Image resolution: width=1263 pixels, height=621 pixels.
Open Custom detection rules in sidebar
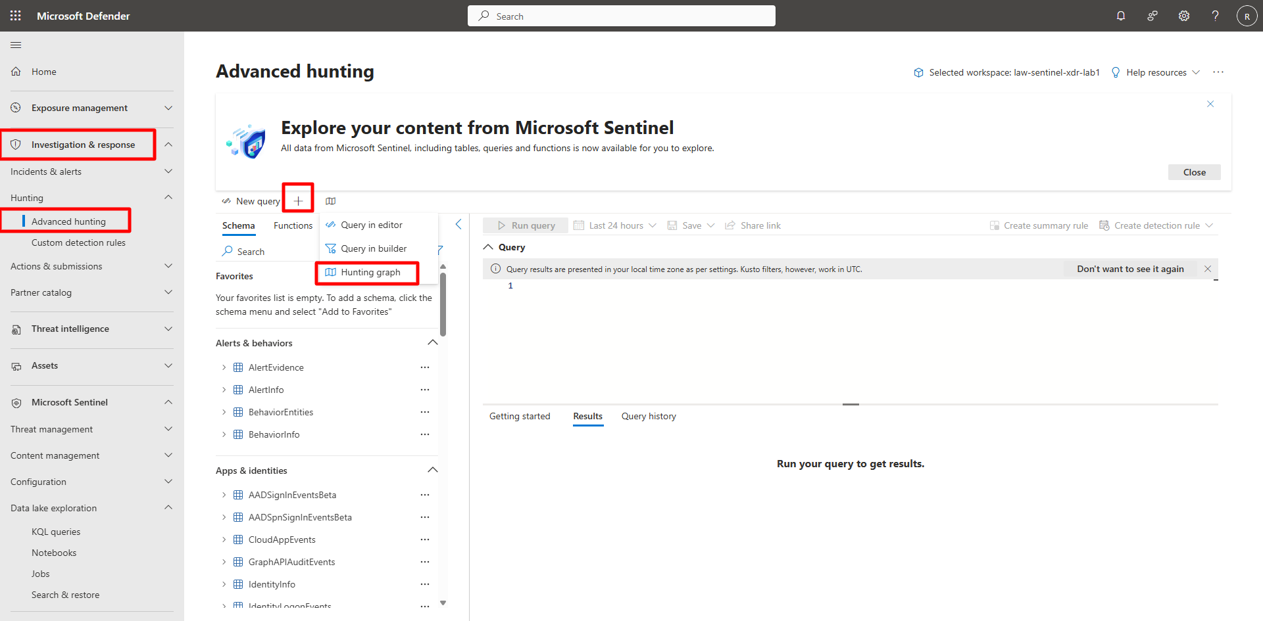point(78,242)
